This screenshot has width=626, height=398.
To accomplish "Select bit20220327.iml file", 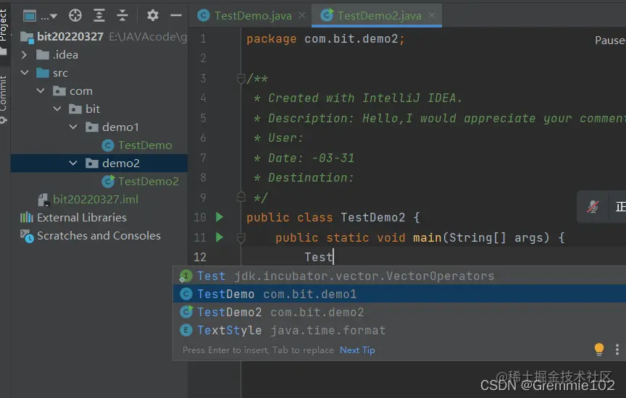I will click(96, 200).
